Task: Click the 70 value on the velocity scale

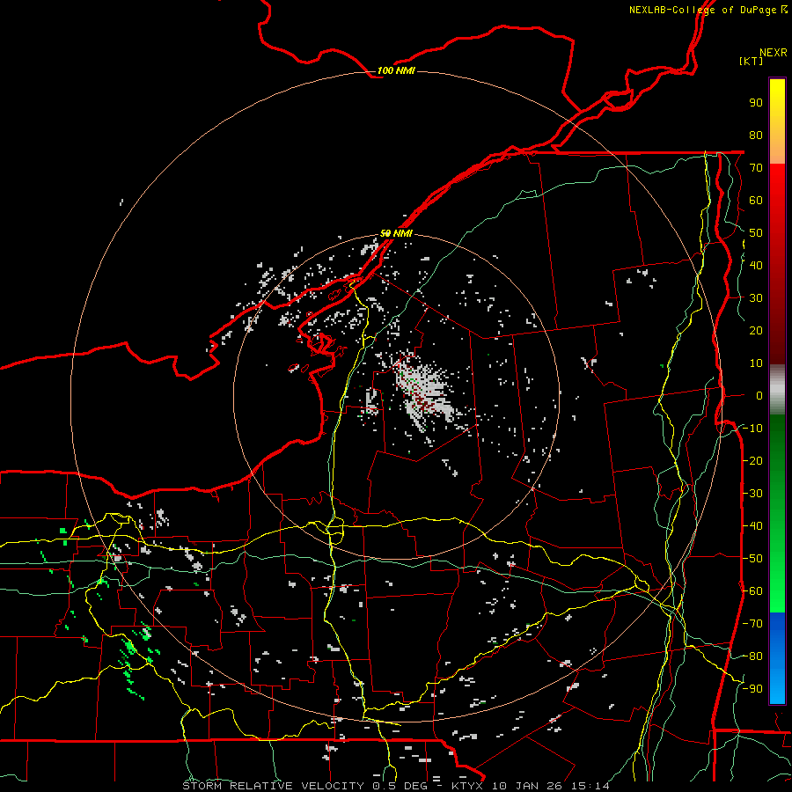Action: (x=756, y=168)
